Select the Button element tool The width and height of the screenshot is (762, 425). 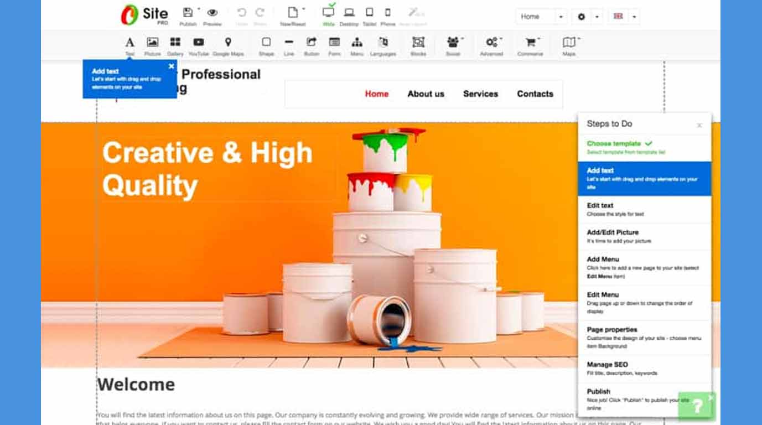312,46
